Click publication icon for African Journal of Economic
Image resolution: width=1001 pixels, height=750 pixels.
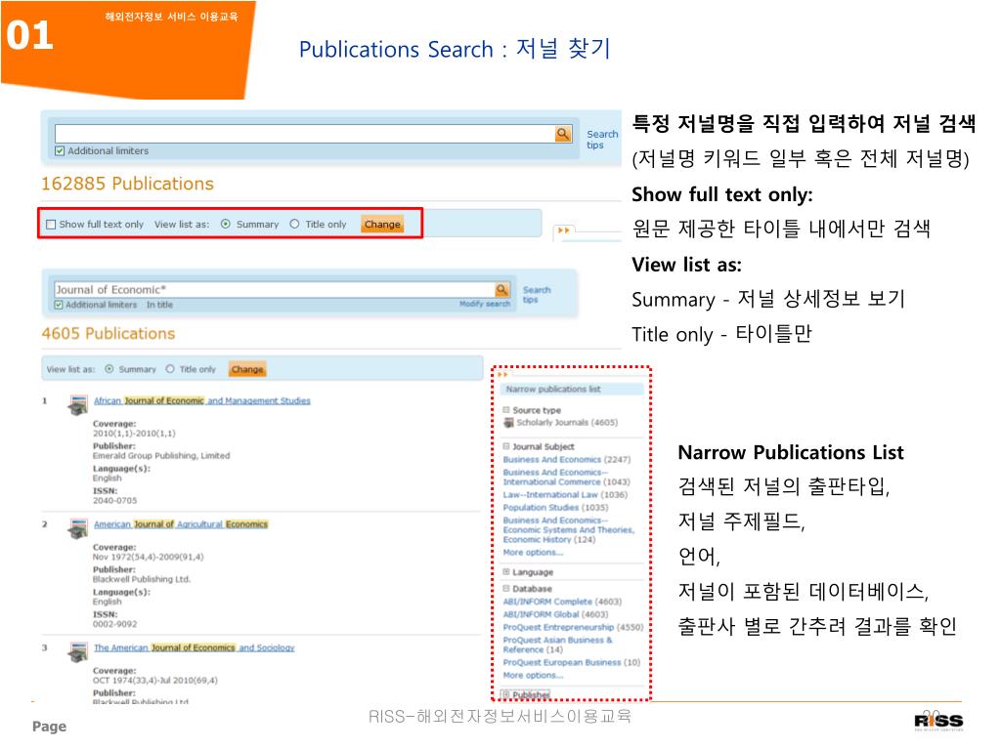click(x=78, y=404)
